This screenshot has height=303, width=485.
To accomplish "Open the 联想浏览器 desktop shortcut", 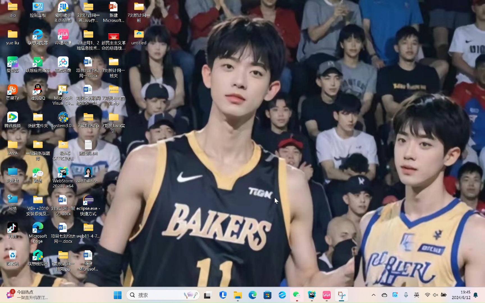I will [38, 37].
